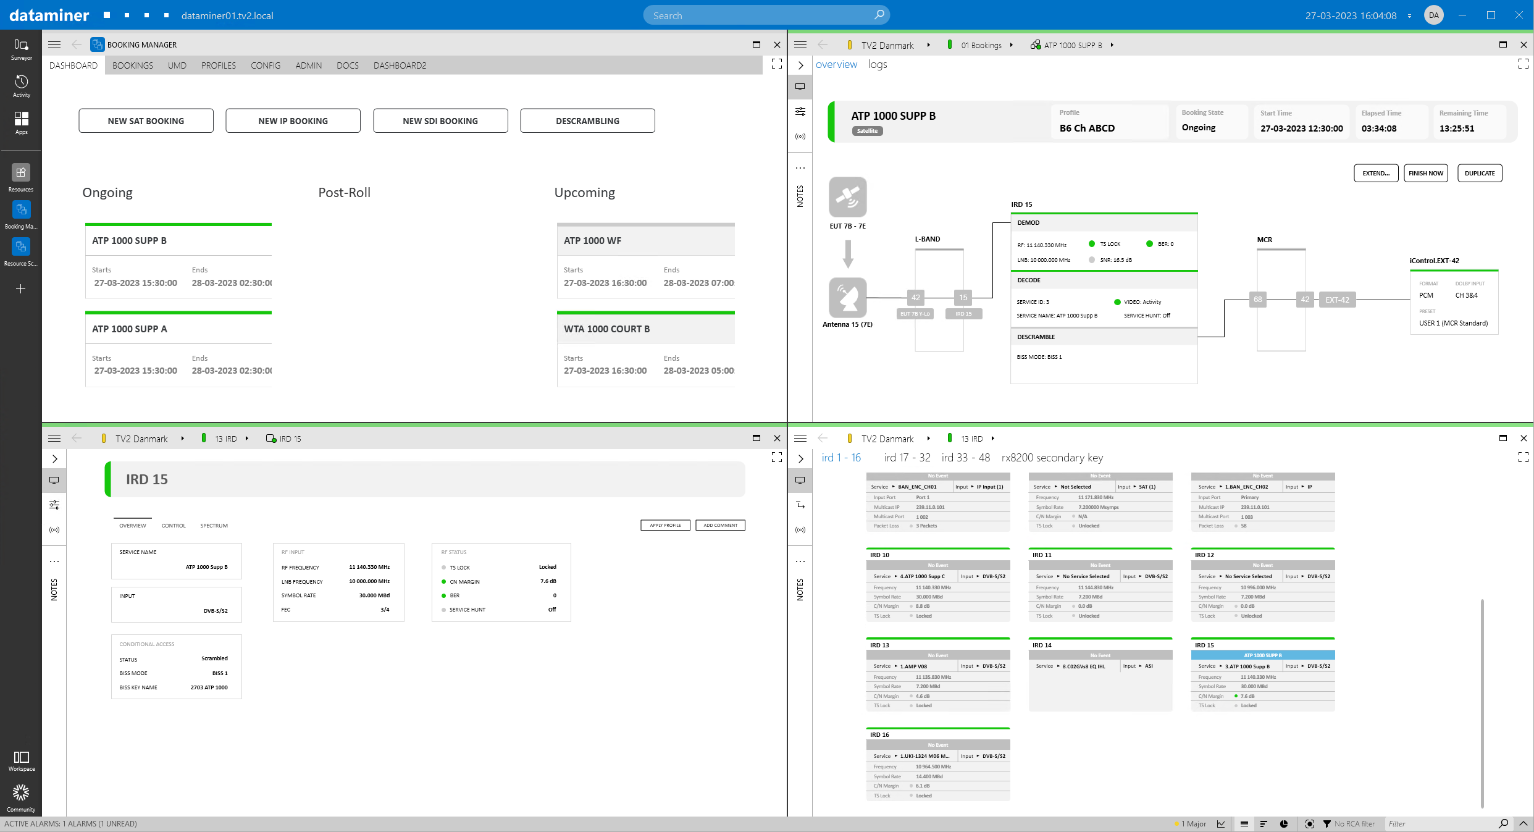Image resolution: width=1534 pixels, height=832 pixels.
Task: Open the ATP 1000 SUPP A ongoing booking card
Action: click(178, 350)
